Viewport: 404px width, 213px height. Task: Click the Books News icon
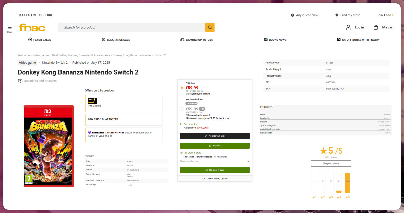[x=266, y=40]
